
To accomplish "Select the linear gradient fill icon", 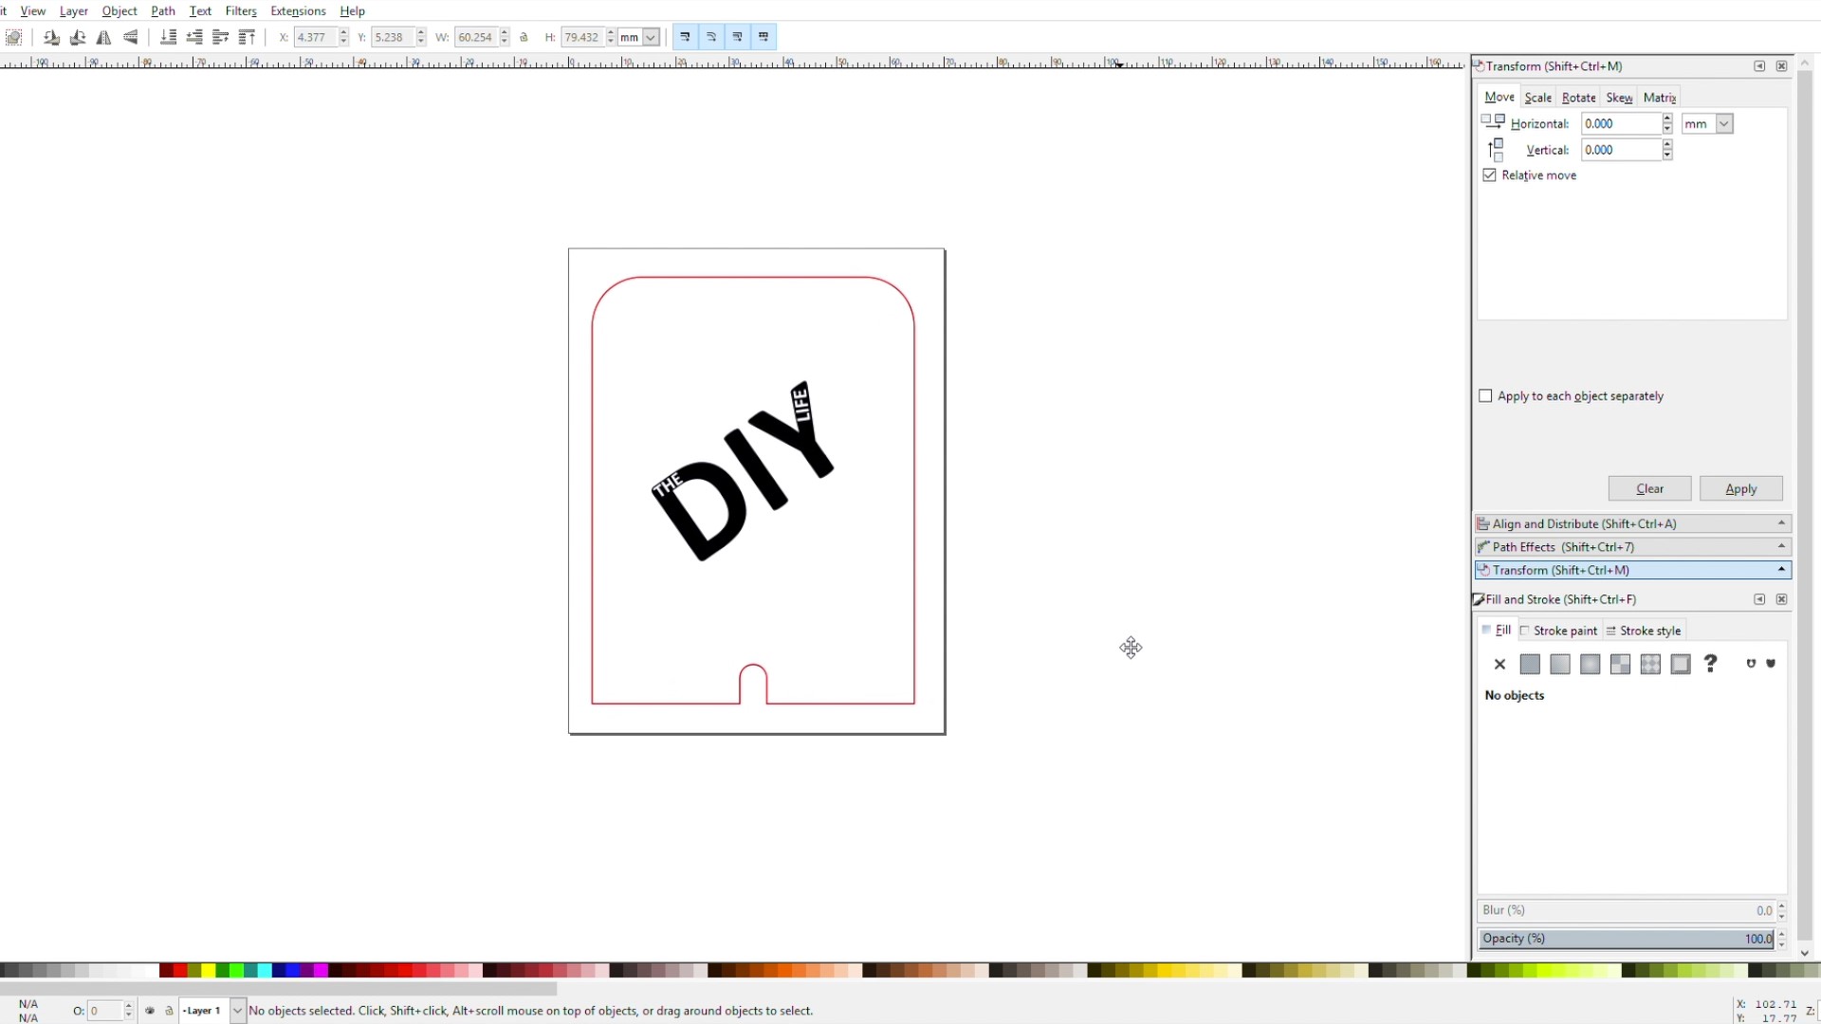I will click(1560, 665).
